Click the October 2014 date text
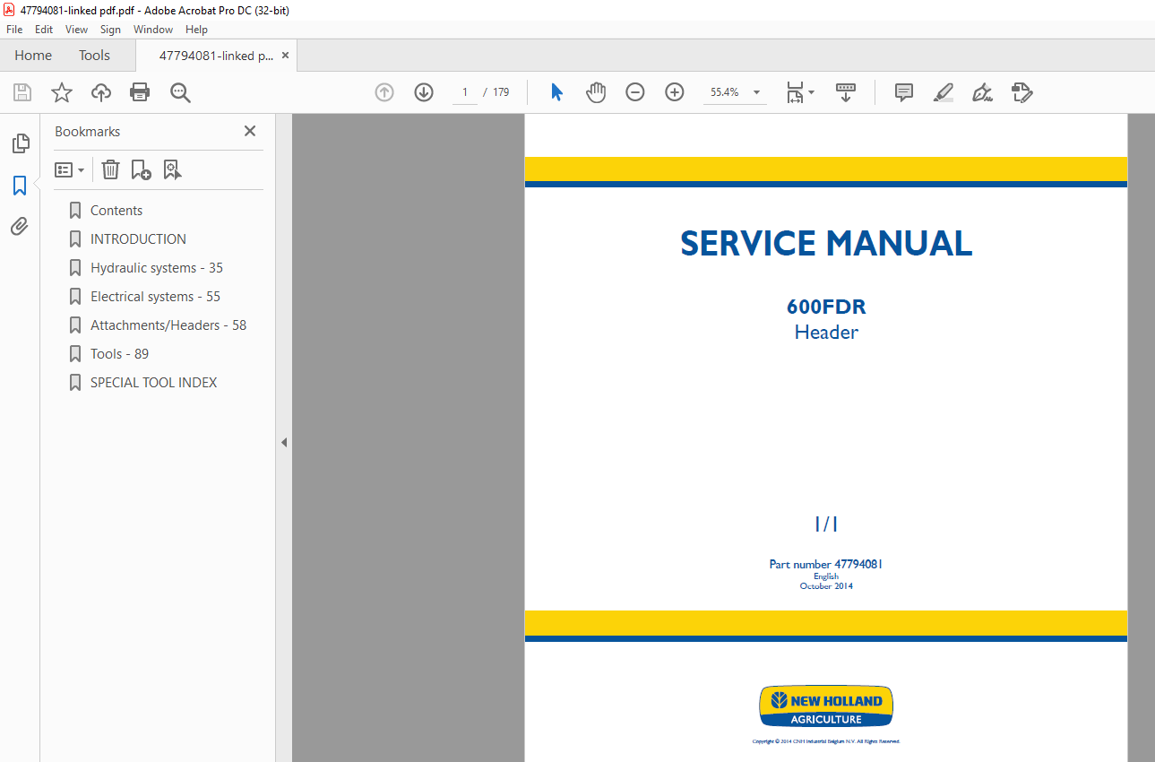Viewport: 1155px width, 762px height. 826,586
